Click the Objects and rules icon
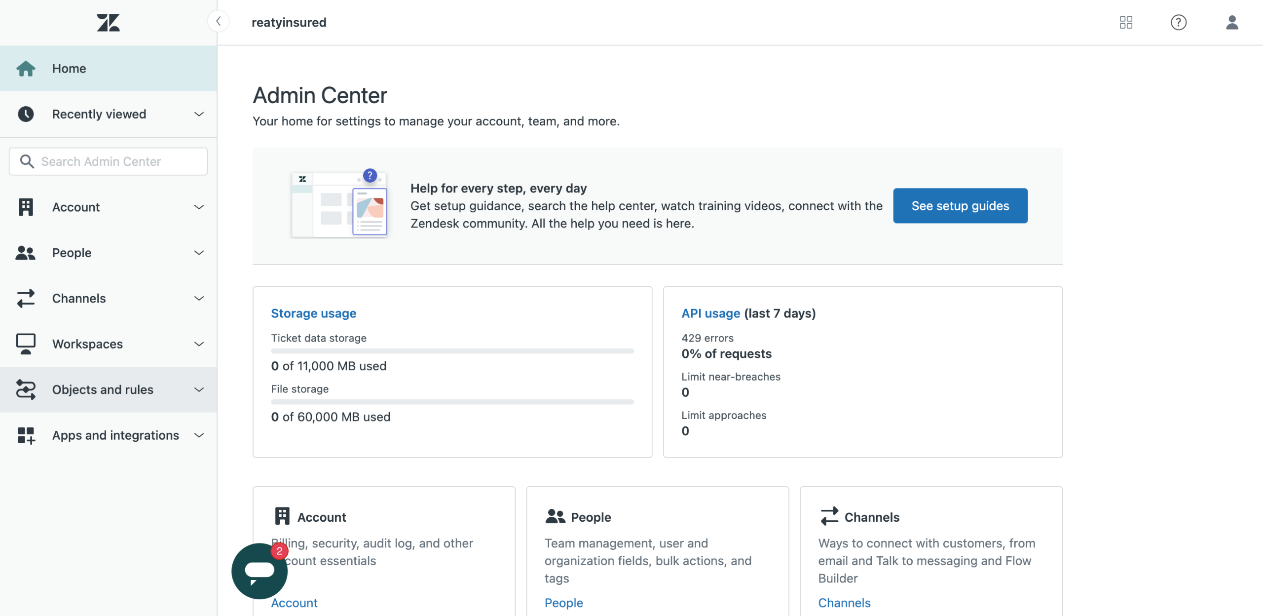Screen dimensions: 1263x616 [26, 389]
